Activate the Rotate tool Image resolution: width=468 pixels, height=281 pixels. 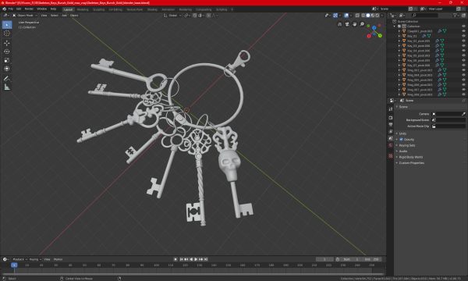pos(7,52)
